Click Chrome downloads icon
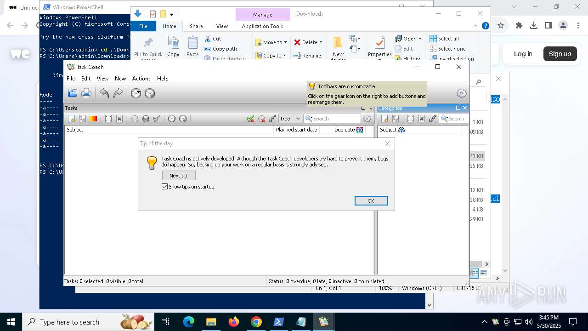The width and height of the screenshot is (588, 331). coord(534,26)
